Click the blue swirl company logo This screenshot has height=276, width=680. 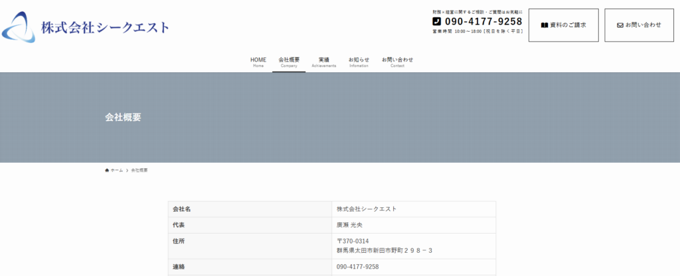[x=19, y=28]
